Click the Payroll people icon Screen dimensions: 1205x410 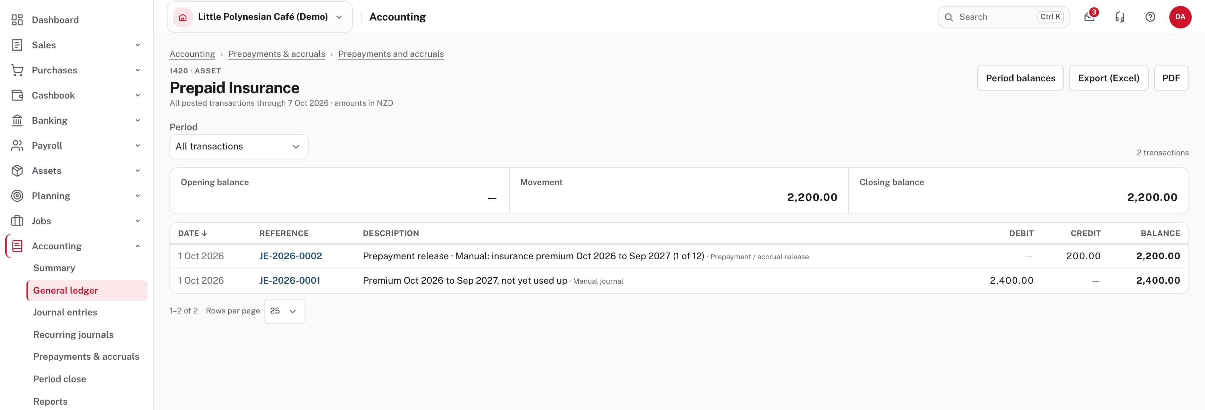(17, 146)
